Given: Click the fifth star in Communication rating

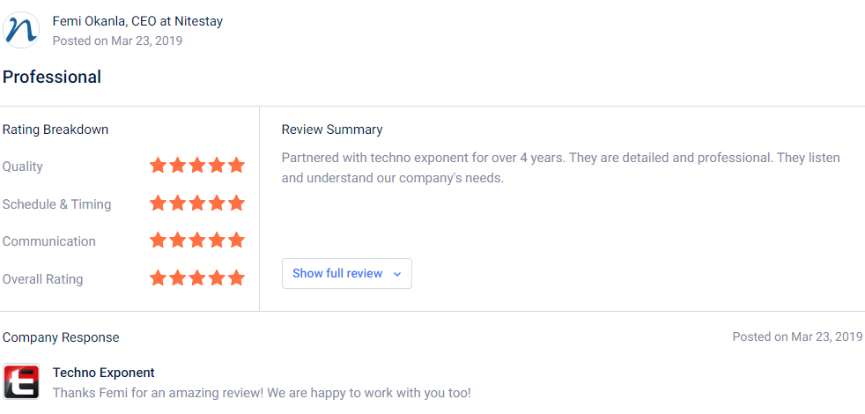Looking at the screenshot, I should pos(236,240).
